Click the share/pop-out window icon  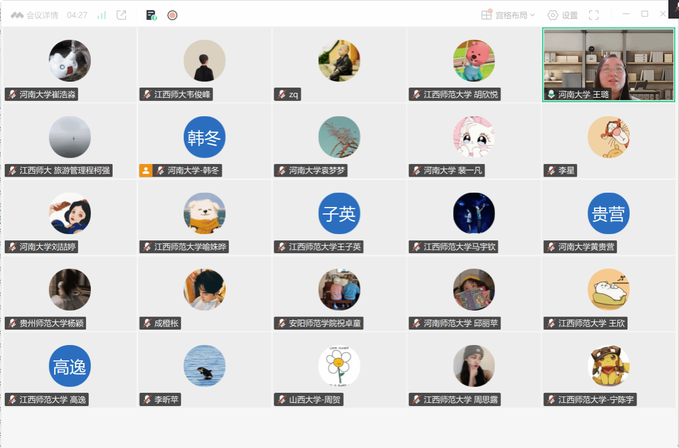[122, 15]
